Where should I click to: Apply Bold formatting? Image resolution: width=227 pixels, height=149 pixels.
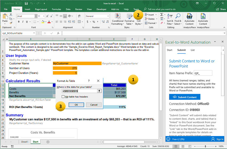[19, 22]
